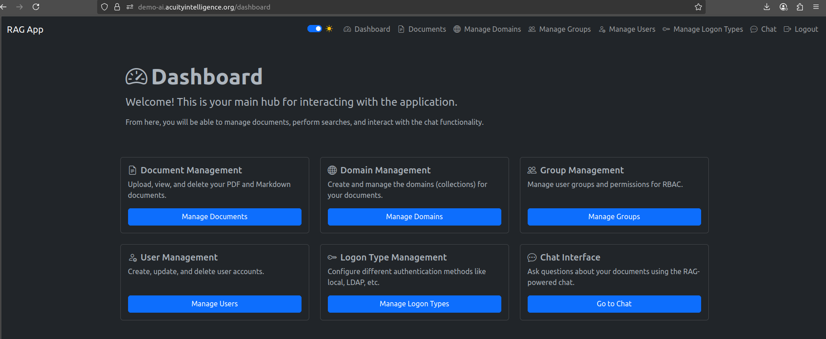Open the browser downloads icon
826x339 pixels.
(767, 7)
